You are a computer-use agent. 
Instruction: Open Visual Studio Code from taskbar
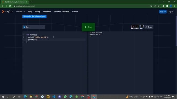click(x=54, y=97)
